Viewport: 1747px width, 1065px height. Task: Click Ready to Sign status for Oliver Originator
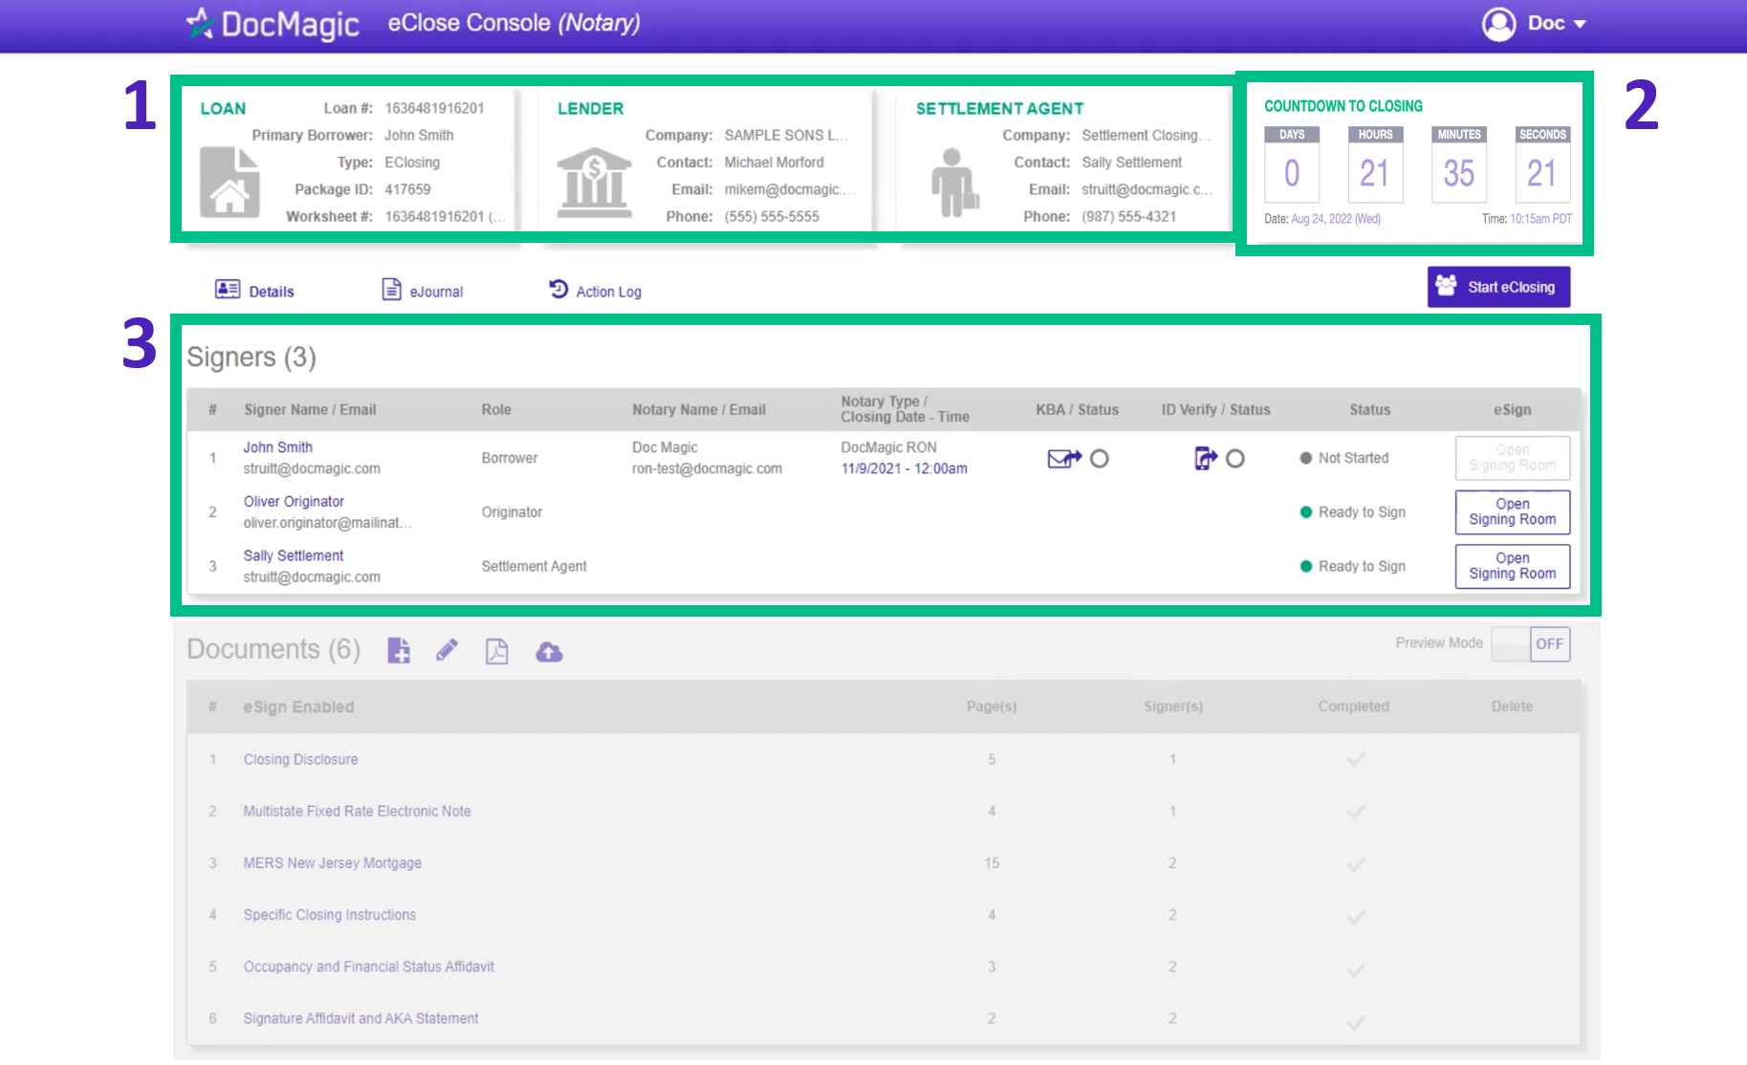[1352, 512]
